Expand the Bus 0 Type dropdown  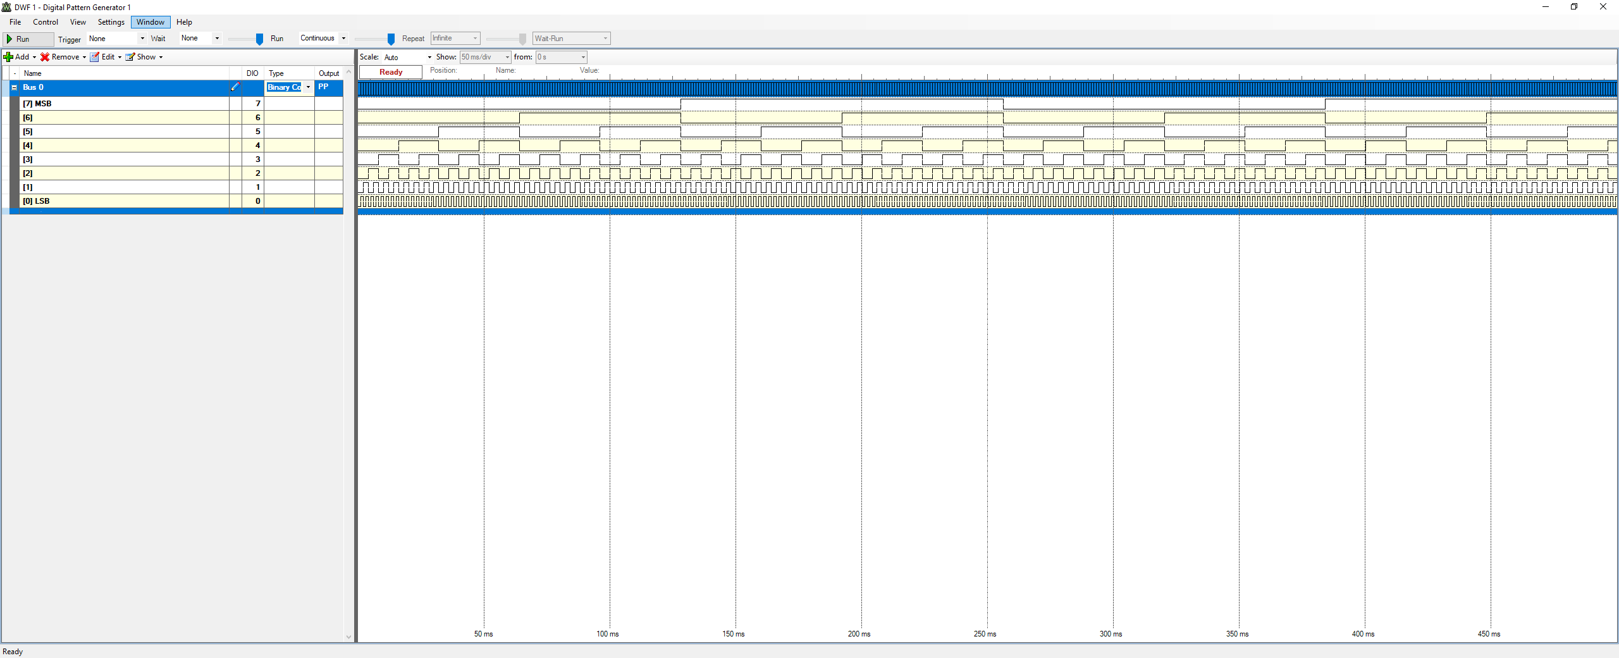[308, 87]
